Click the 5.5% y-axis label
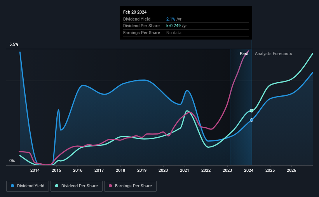 pyautogui.click(x=14, y=45)
